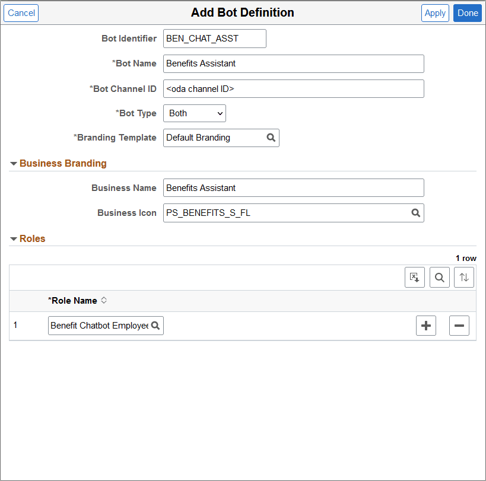Select the Bot Name input field
Screen dimensions: 486x481
293,63
